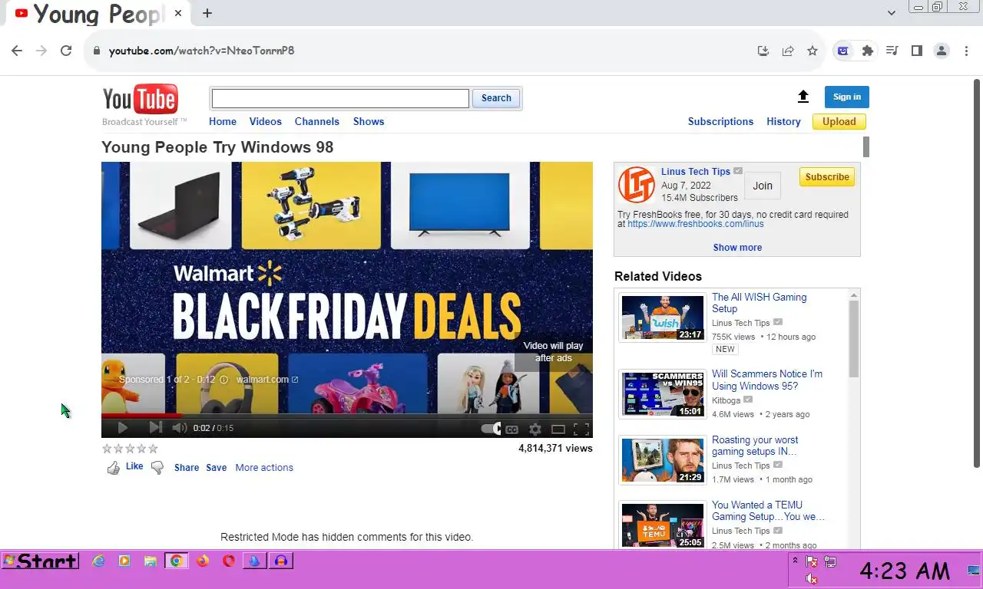Viewport: 983px width, 589px height.
Task: Click the upload arrow icon near Sign in
Action: 803,97
